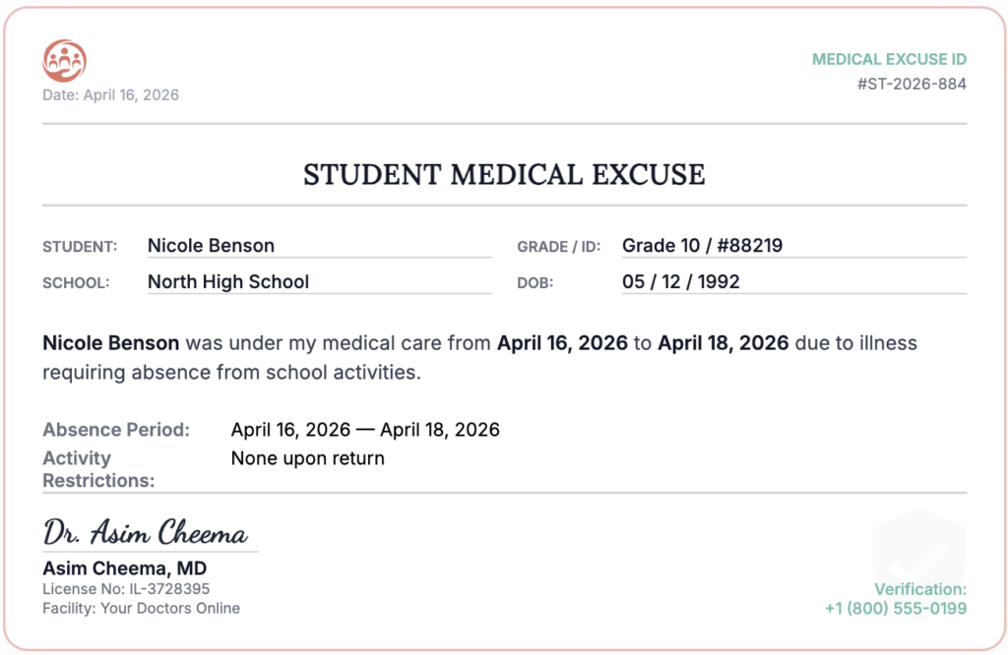
Task: Click the orange family logo icon
Action: point(64,61)
